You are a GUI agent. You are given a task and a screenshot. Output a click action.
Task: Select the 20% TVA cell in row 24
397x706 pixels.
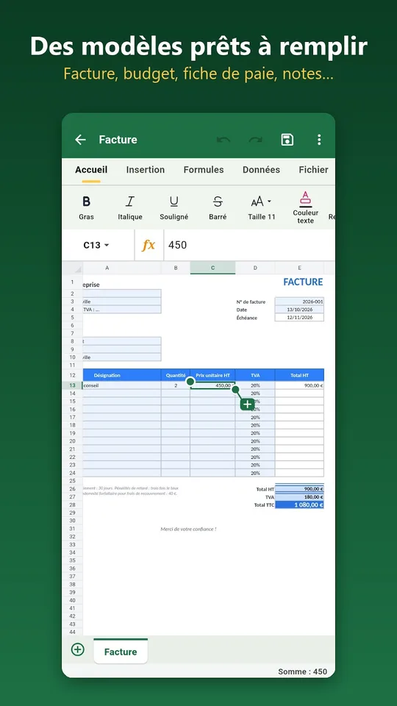tap(255, 473)
